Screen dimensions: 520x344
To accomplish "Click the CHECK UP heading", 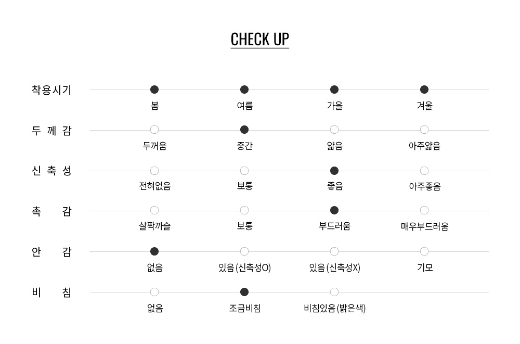I will click(x=260, y=40).
